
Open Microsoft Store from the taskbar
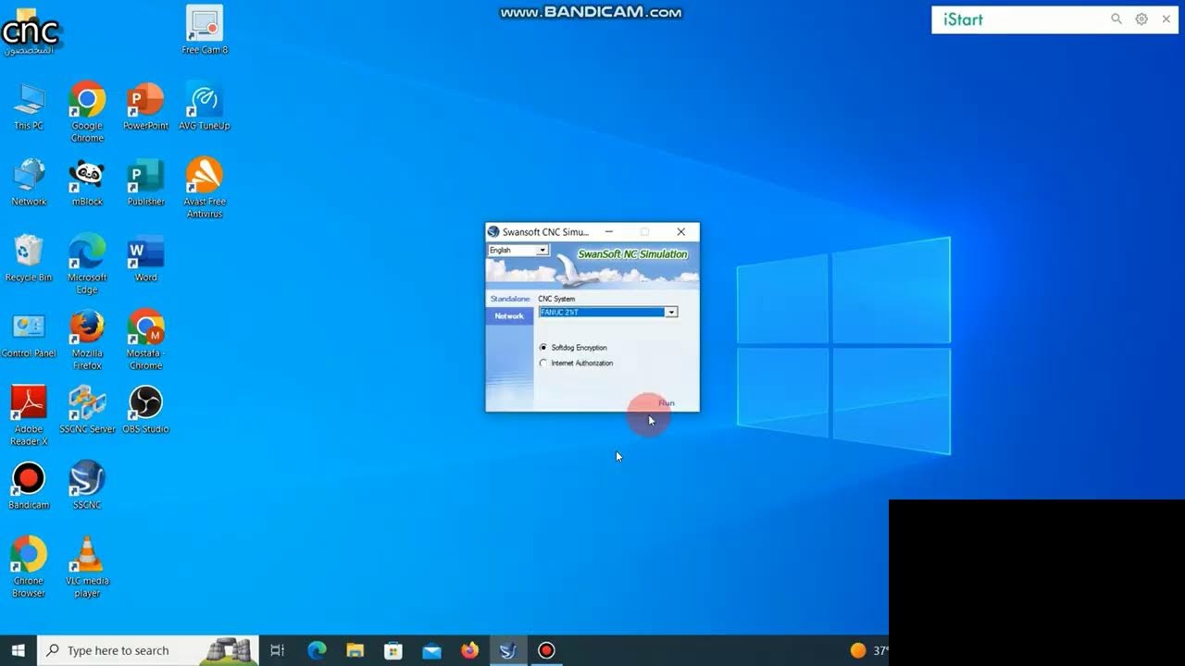click(x=393, y=650)
